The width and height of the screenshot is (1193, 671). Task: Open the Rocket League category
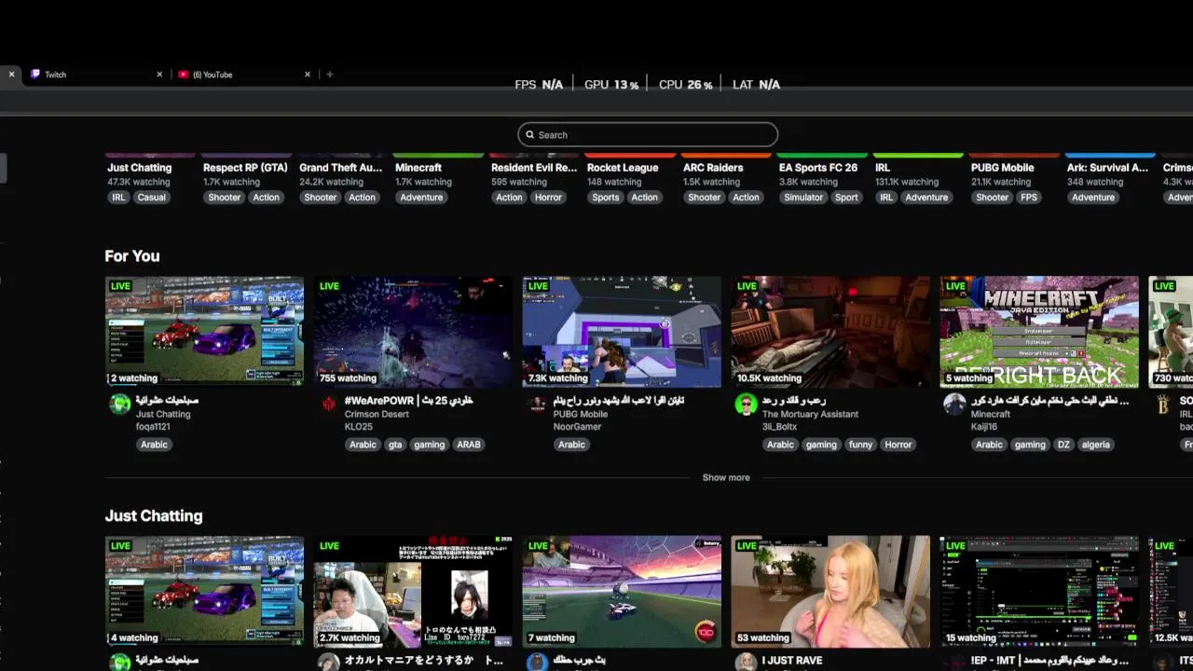pyautogui.click(x=623, y=168)
